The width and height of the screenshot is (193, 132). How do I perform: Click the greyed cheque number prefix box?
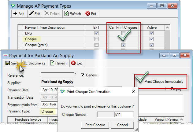pos(106,115)
